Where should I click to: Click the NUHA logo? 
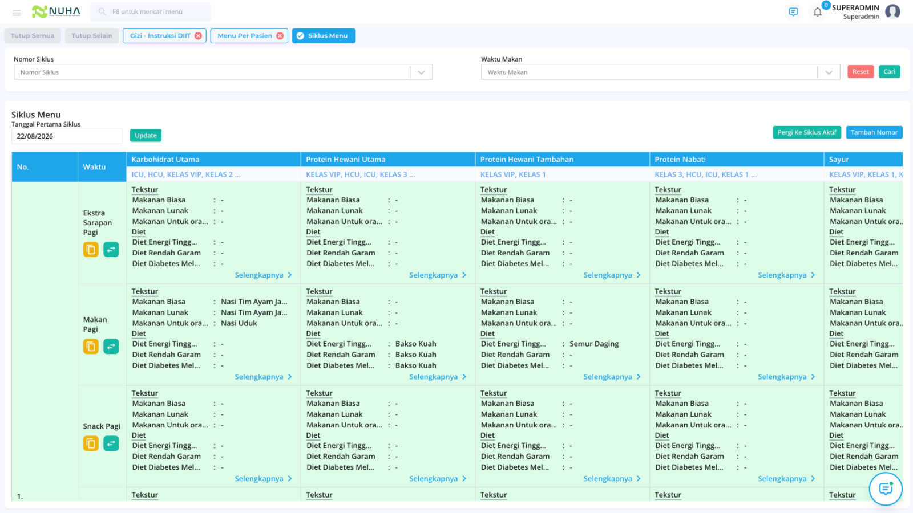pyautogui.click(x=56, y=11)
